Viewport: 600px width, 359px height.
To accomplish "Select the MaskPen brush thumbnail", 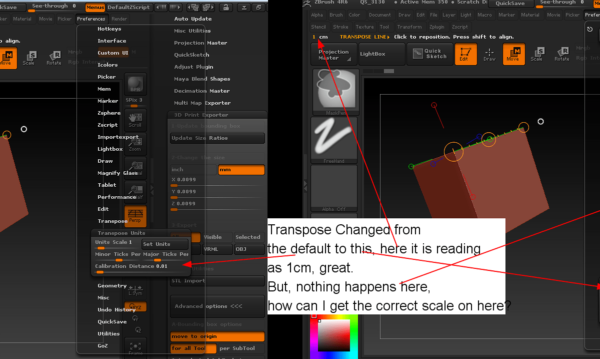I will (x=336, y=92).
